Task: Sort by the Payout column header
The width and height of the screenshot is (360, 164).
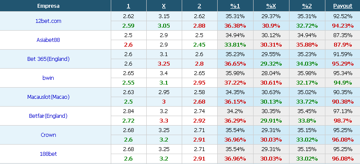Action: (343, 6)
